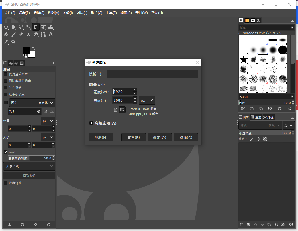Select the Text tool
This screenshot has height=231, width=298.
tap(50, 35)
